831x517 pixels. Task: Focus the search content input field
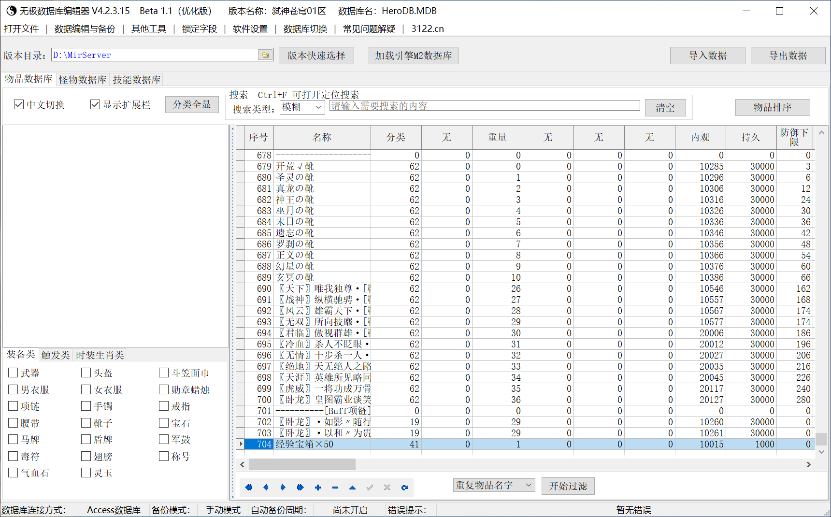(485, 106)
